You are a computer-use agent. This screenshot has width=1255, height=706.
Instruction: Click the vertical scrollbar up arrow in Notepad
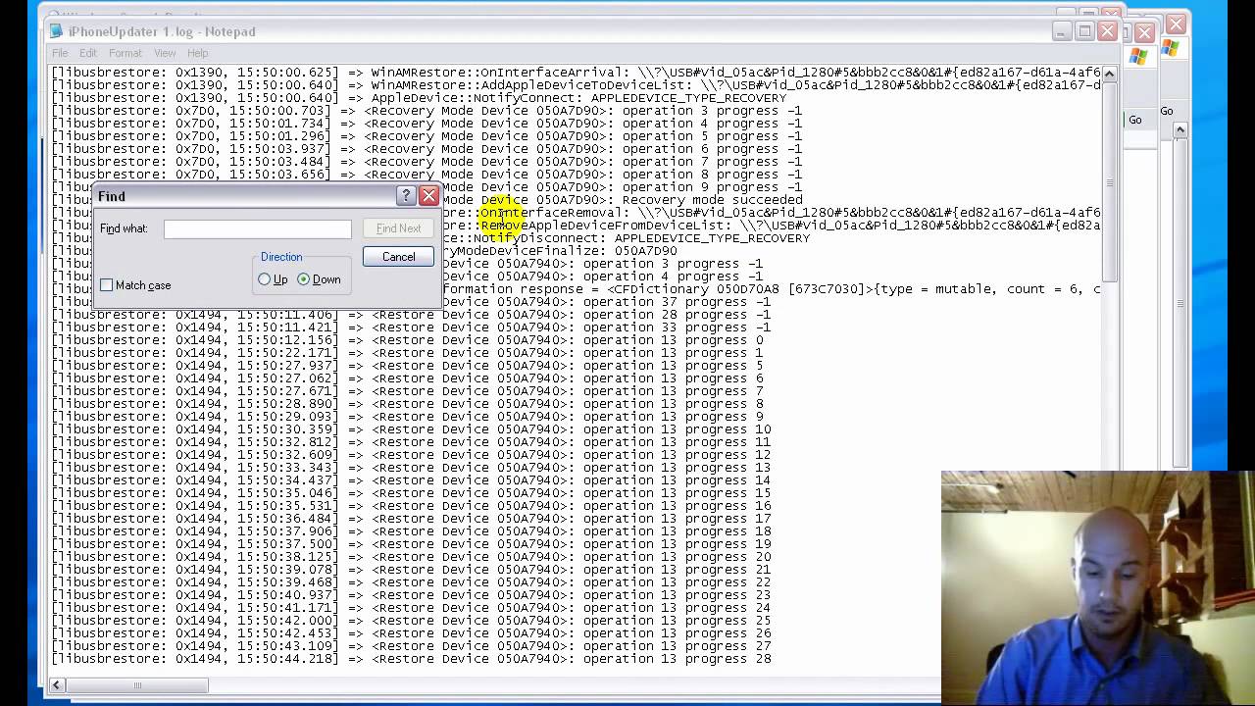(x=1109, y=74)
